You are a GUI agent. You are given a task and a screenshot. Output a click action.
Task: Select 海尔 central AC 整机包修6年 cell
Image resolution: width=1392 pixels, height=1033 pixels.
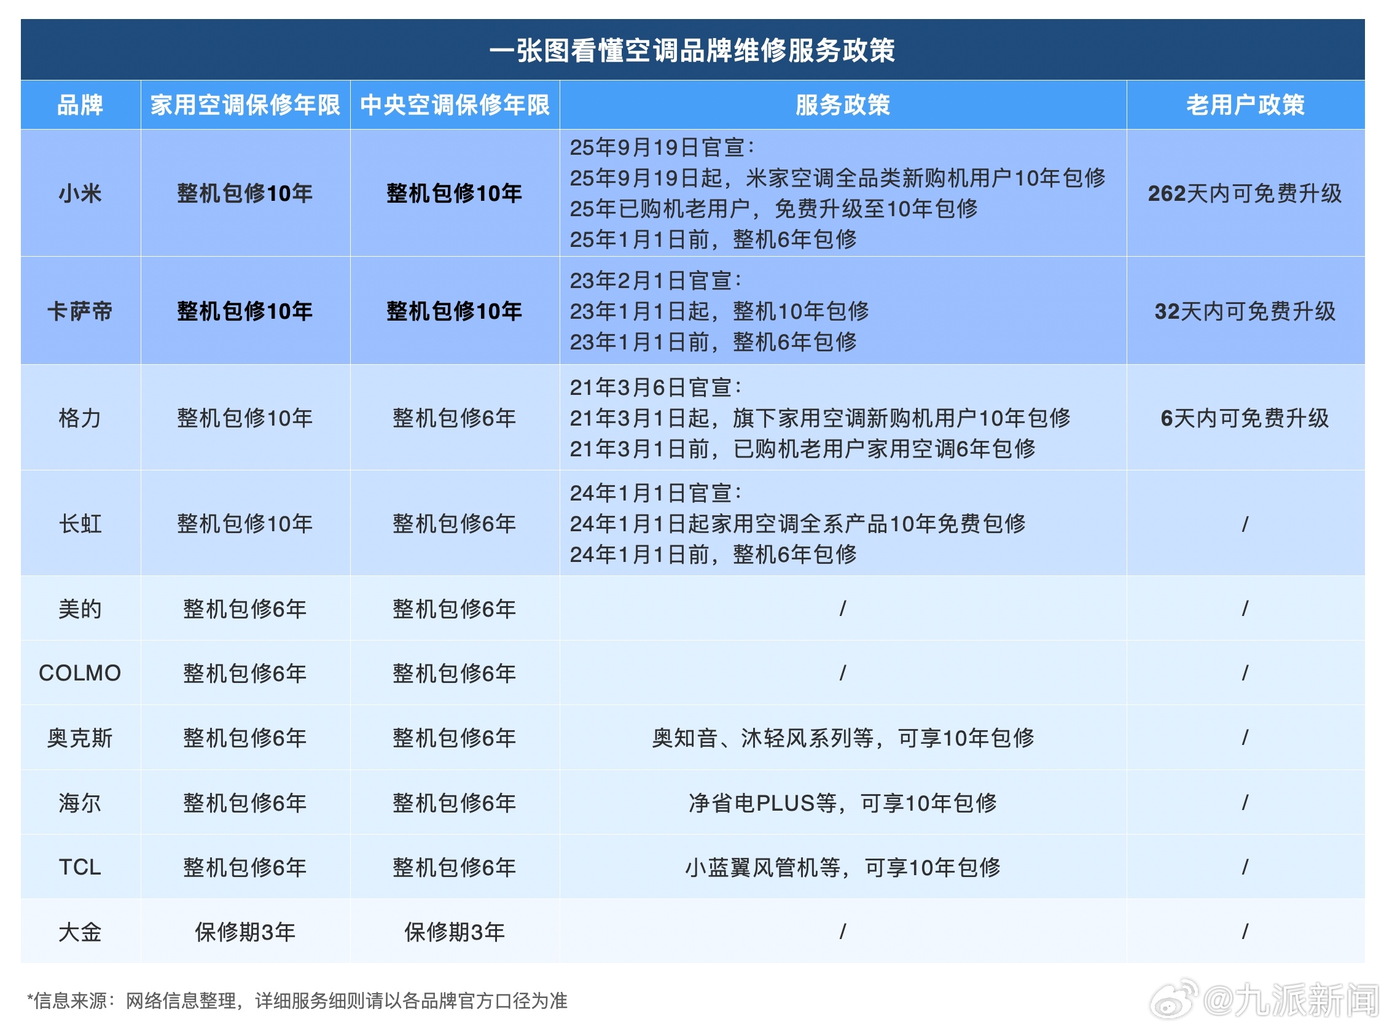(x=455, y=802)
